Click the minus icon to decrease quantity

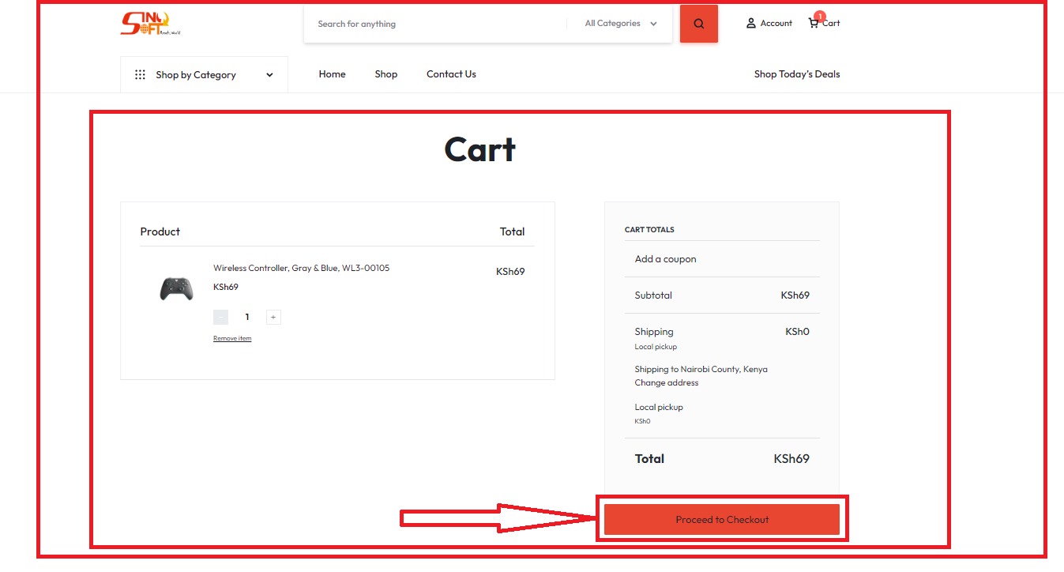(220, 316)
